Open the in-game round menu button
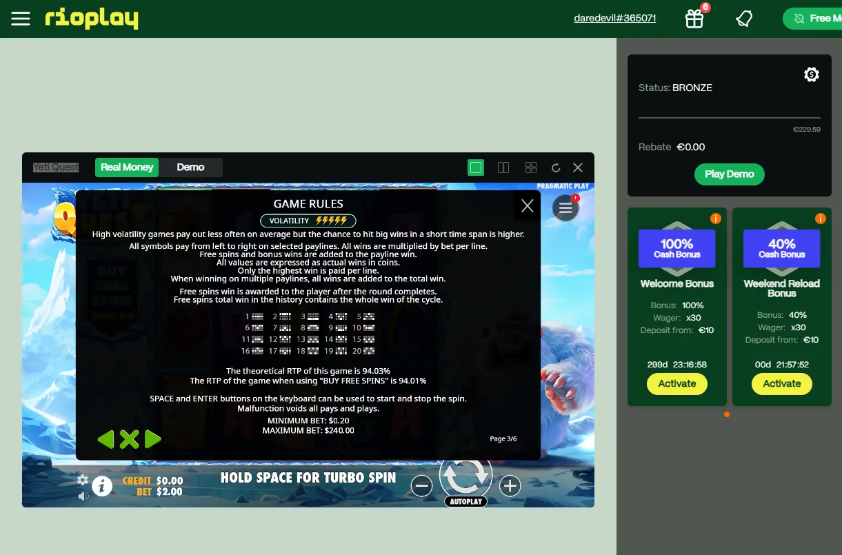The image size is (842, 555). click(x=565, y=208)
